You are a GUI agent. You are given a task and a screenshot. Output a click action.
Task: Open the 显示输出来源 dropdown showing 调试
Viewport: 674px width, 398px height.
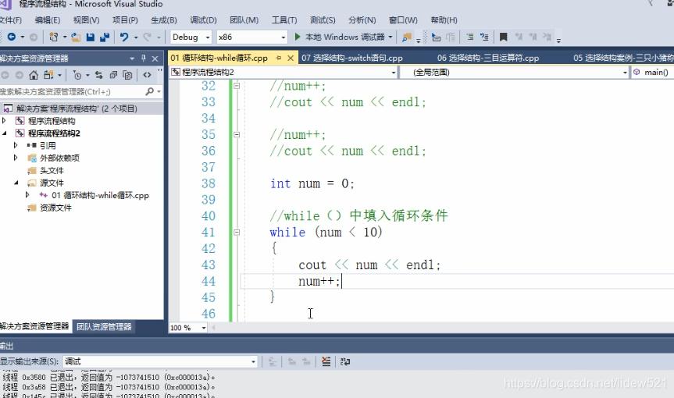pos(253,362)
